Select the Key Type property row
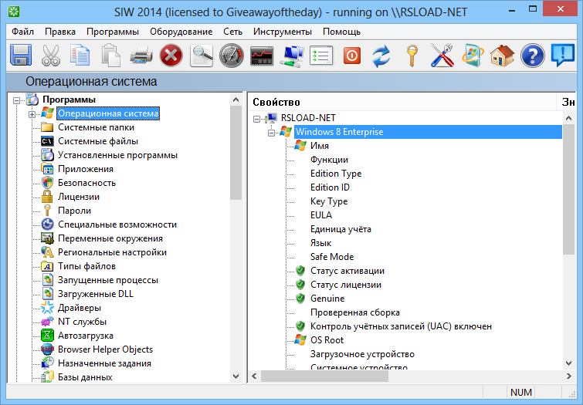The width and height of the screenshot is (583, 405). (329, 201)
